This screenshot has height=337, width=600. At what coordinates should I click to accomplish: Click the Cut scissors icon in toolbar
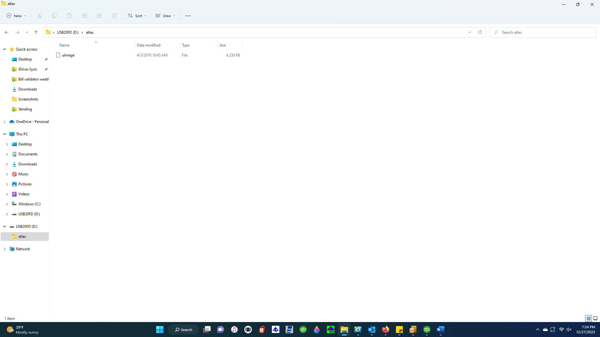39,16
